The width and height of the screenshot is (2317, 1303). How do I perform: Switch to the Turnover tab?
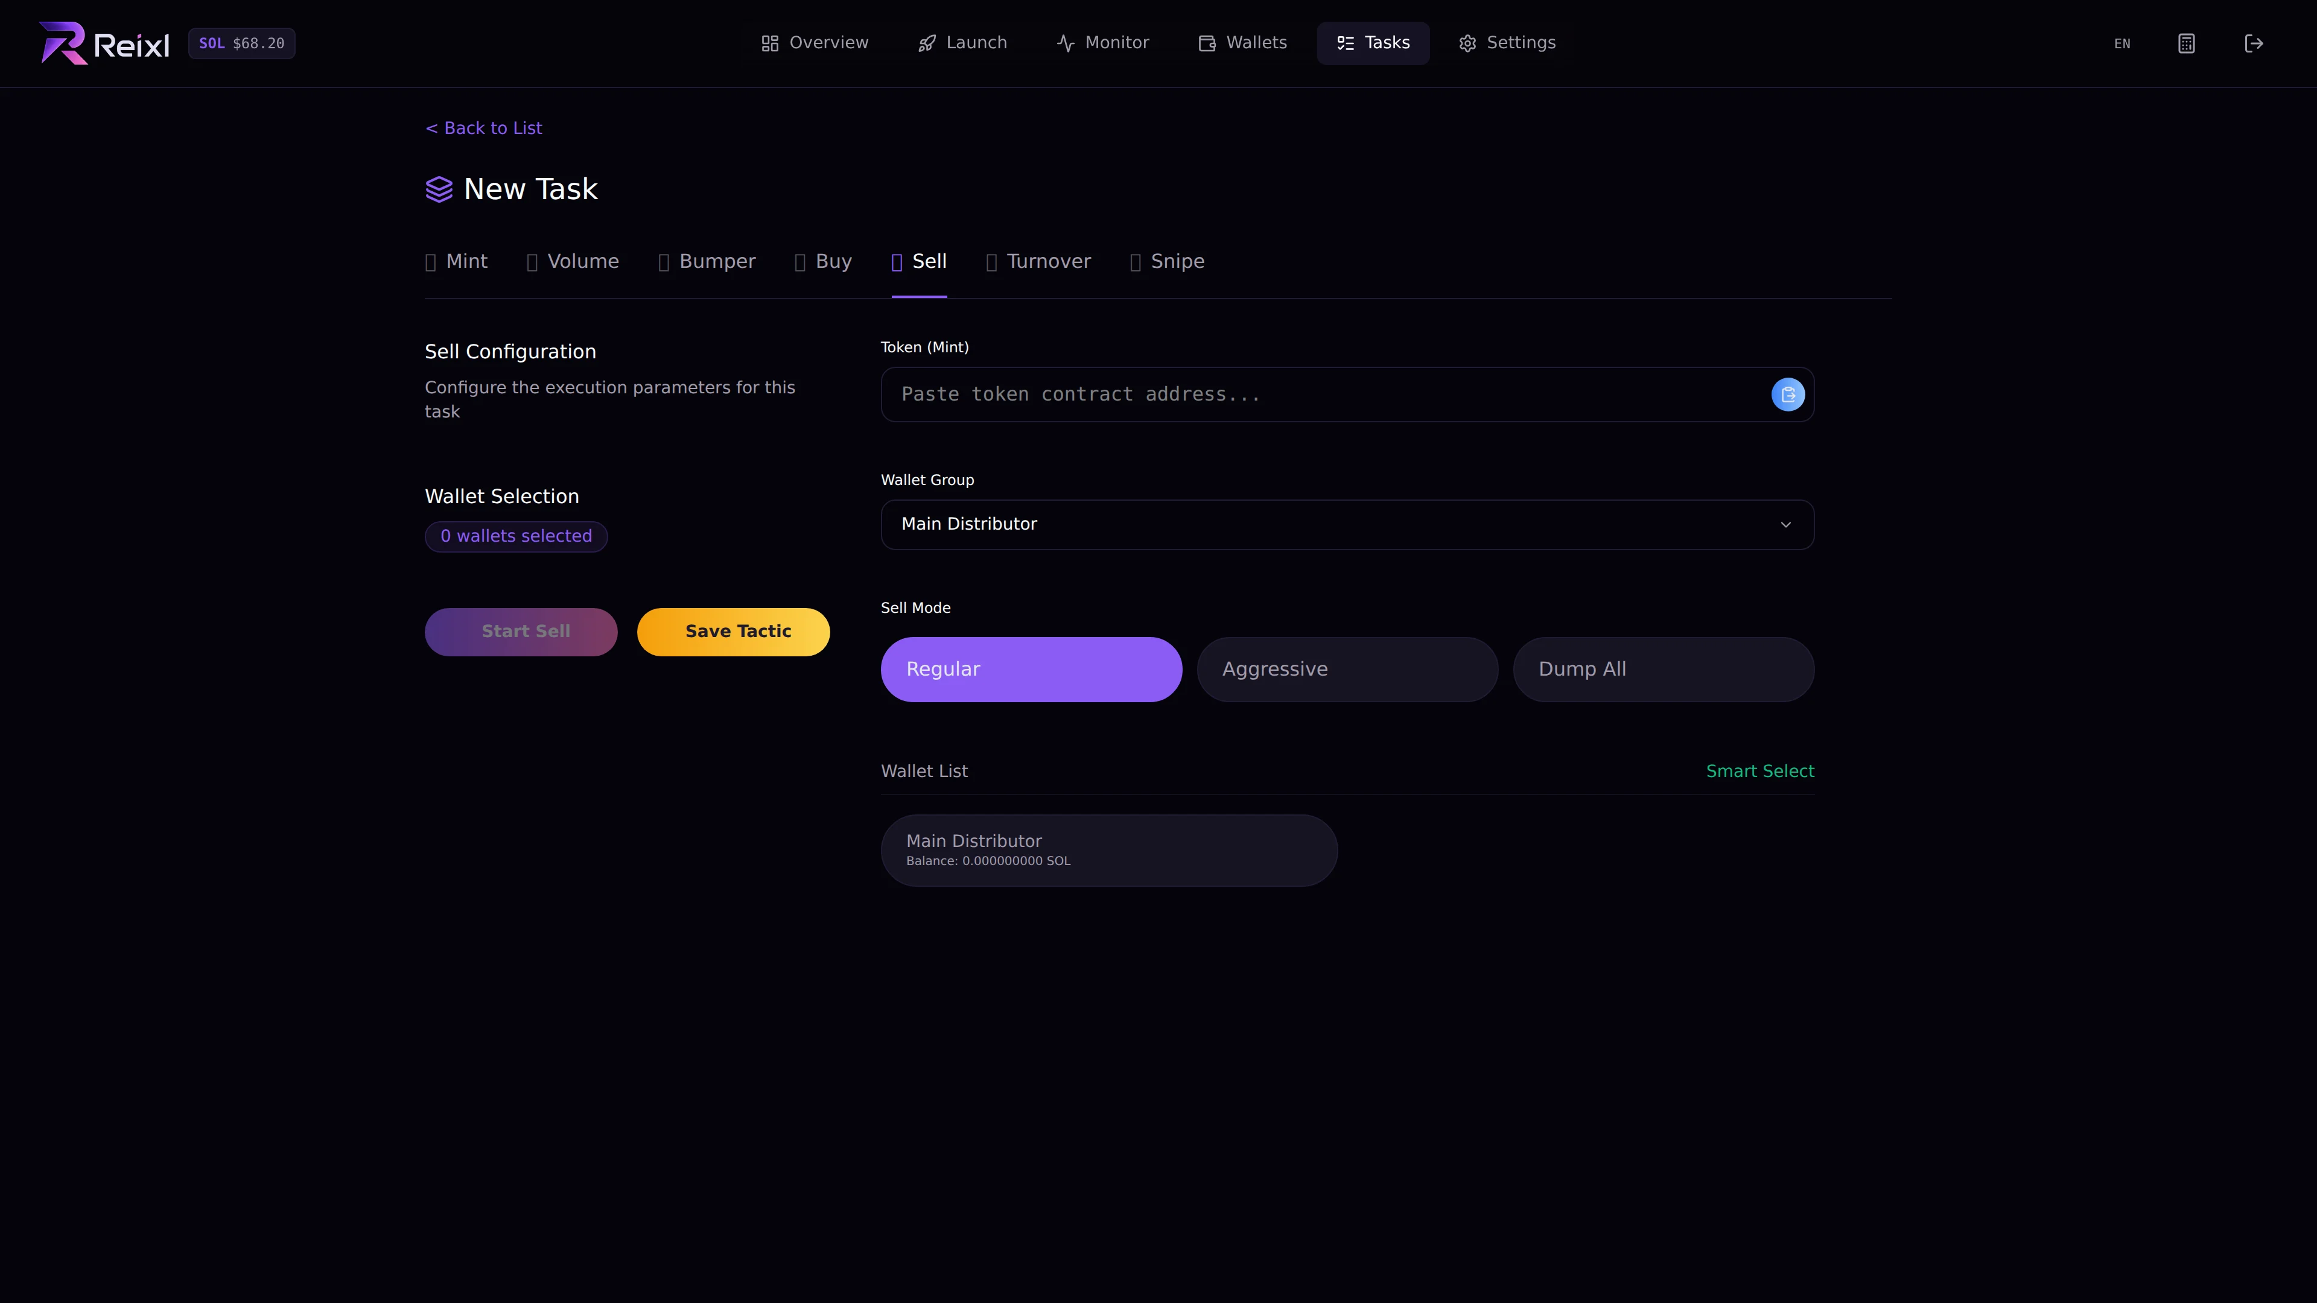tap(1039, 262)
